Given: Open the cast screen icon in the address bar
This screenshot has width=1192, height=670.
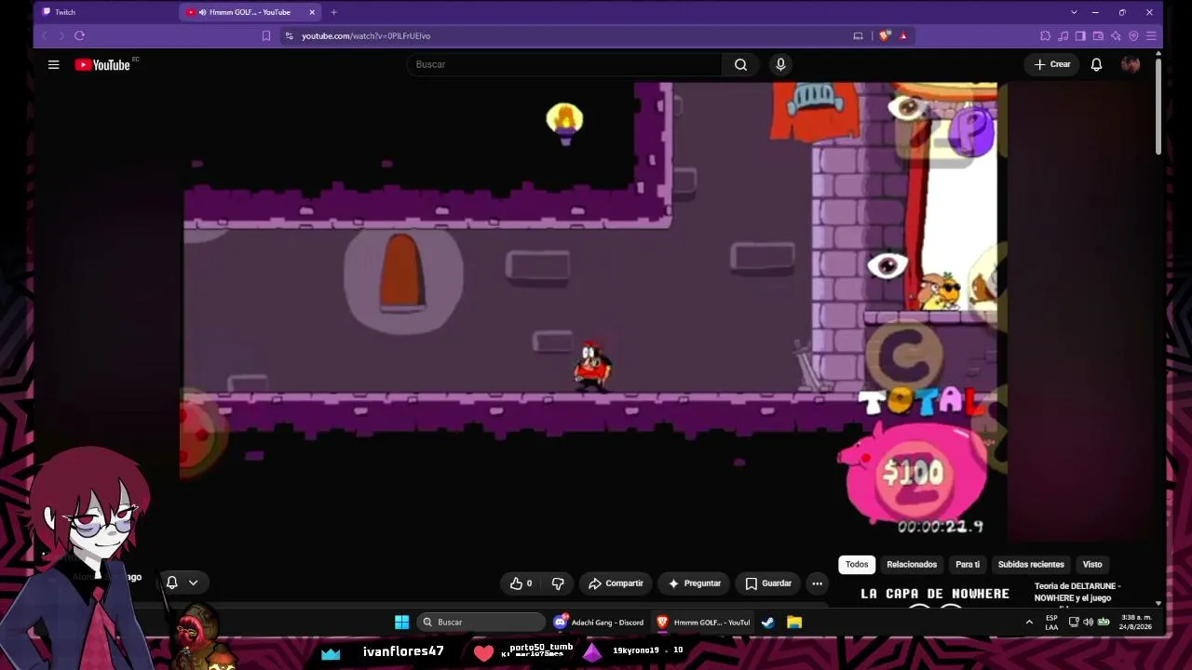Looking at the screenshot, I should pos(858,35).
